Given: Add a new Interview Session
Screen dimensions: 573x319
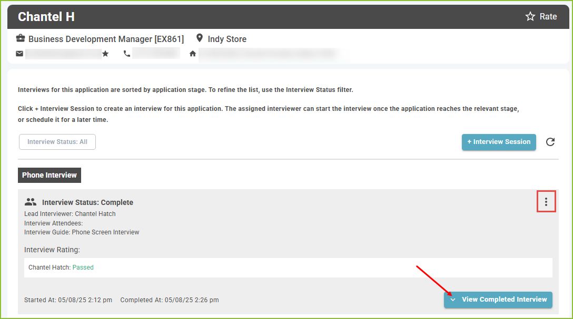Looking at the screenshot, I should (x=499, y=142).
